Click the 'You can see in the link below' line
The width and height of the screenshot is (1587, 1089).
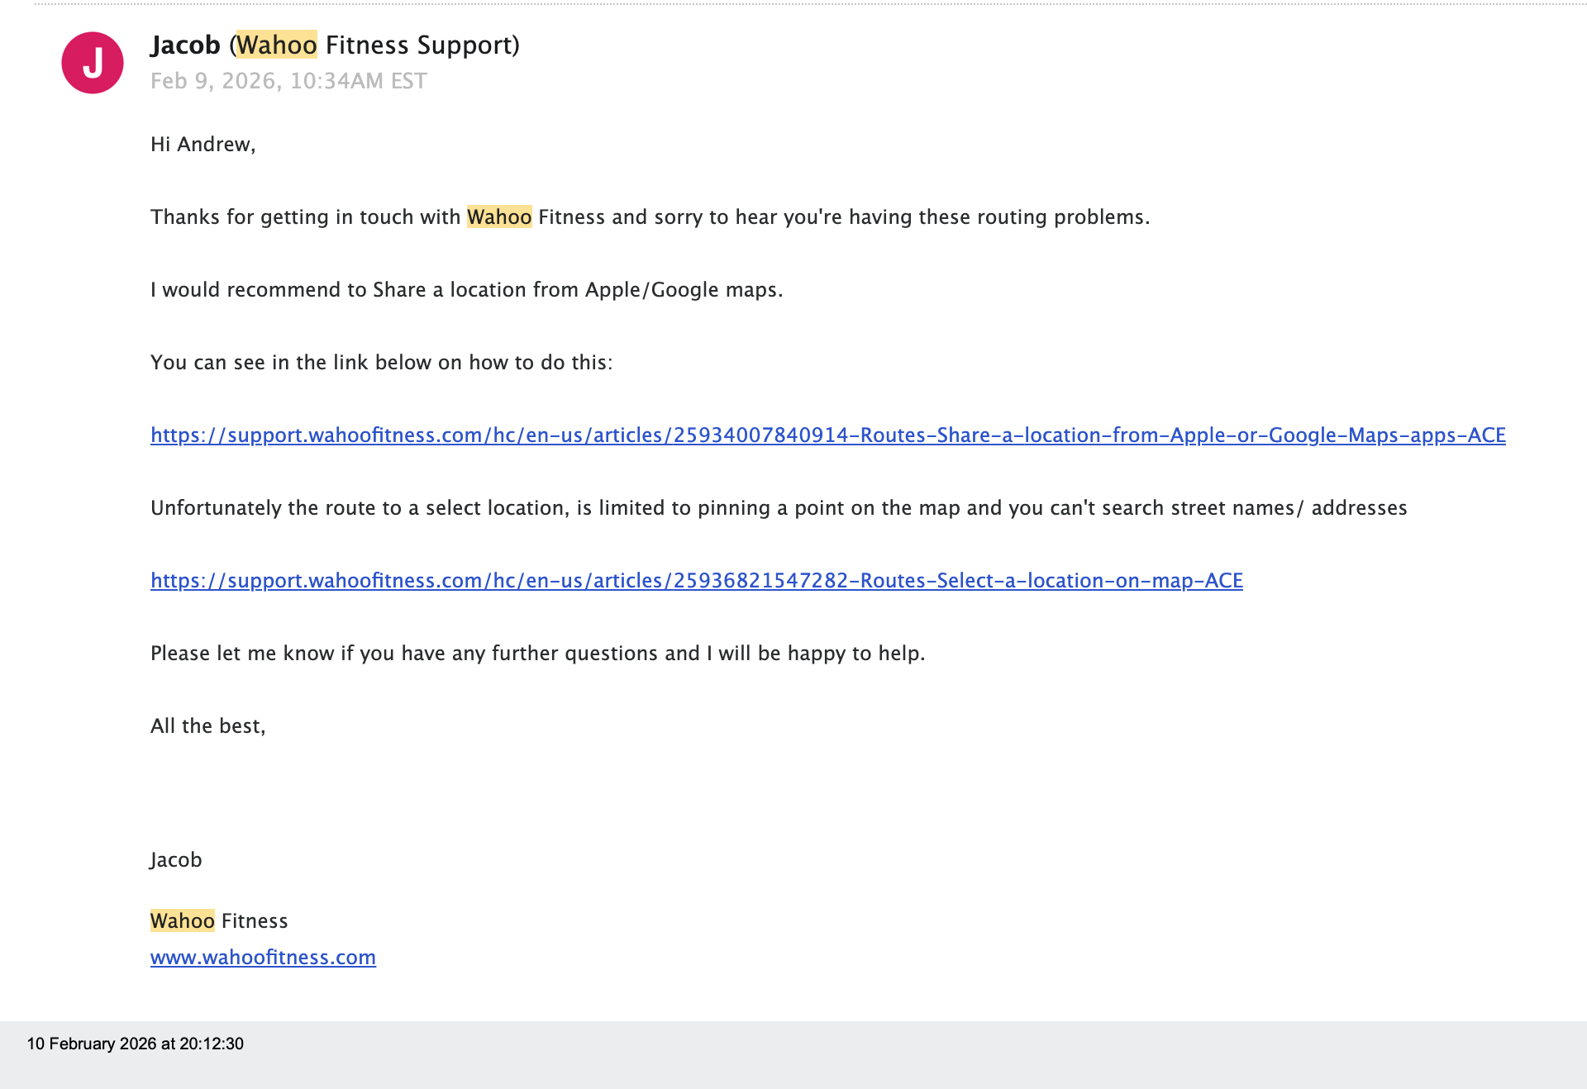pyautogui.click(x=381, y=363)
